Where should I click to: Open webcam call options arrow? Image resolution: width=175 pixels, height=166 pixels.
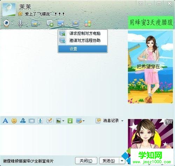click(x=13, y=24)
